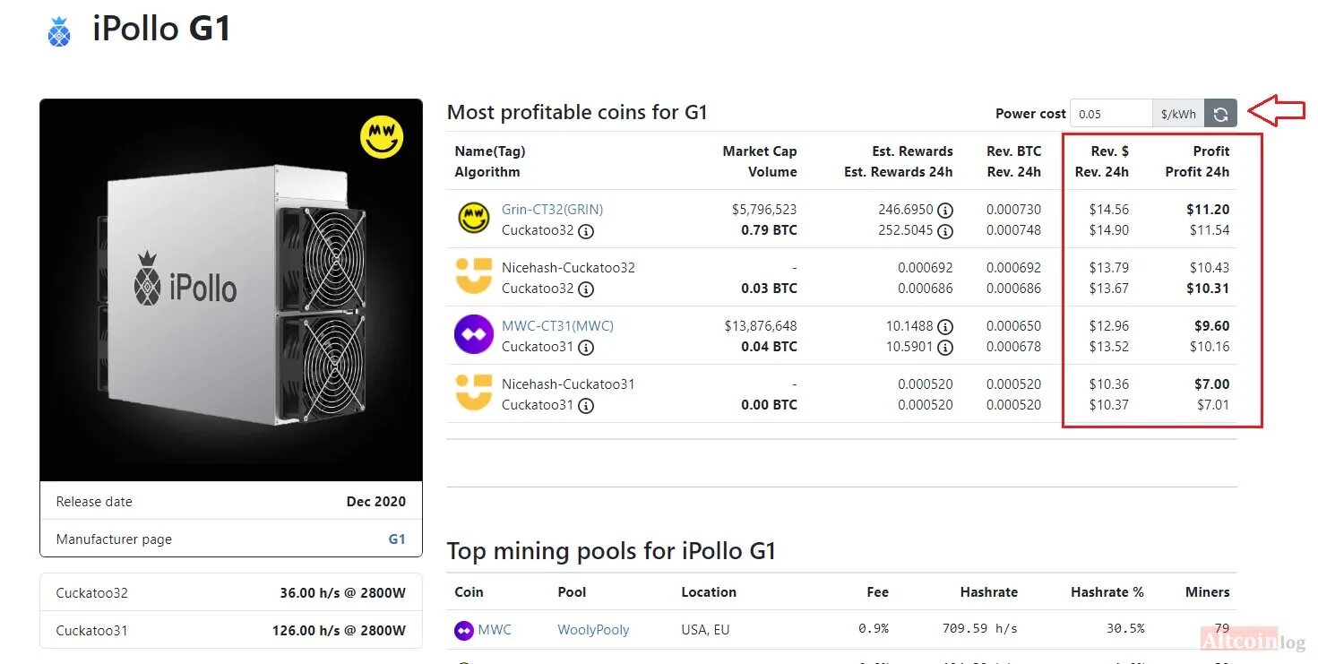Click the MWC link in pools table

click(x=495, y=630)
